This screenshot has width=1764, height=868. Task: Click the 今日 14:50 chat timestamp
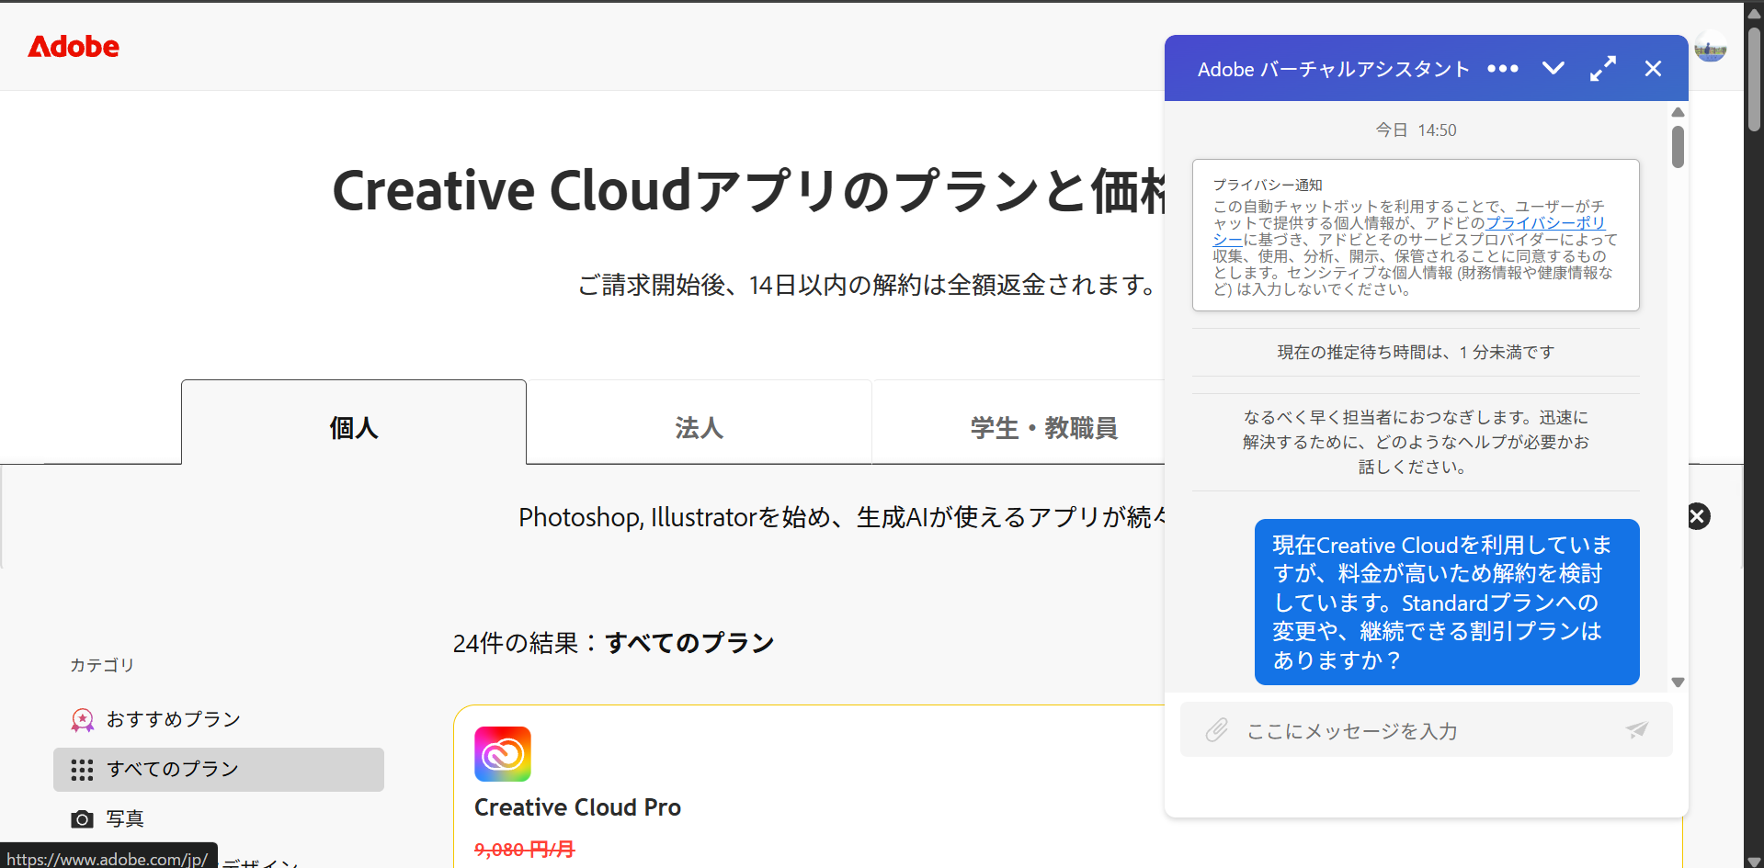point(1416,130)
